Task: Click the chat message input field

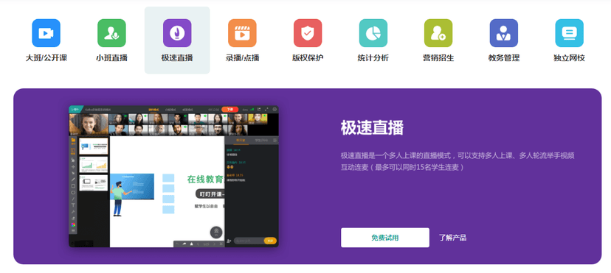Action: point(249,241)
